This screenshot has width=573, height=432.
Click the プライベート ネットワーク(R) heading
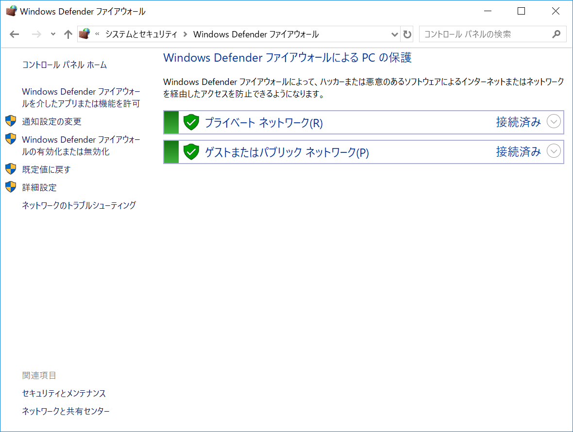[x=264, y=123]
